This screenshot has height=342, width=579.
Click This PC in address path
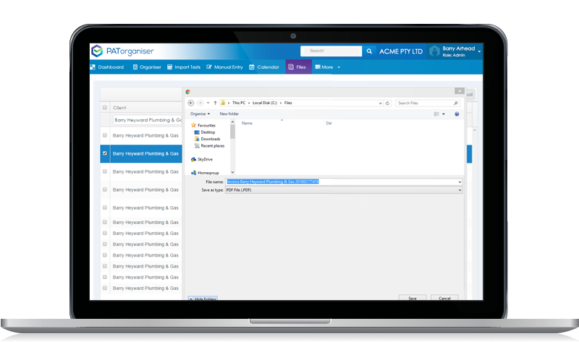point(239,103)
